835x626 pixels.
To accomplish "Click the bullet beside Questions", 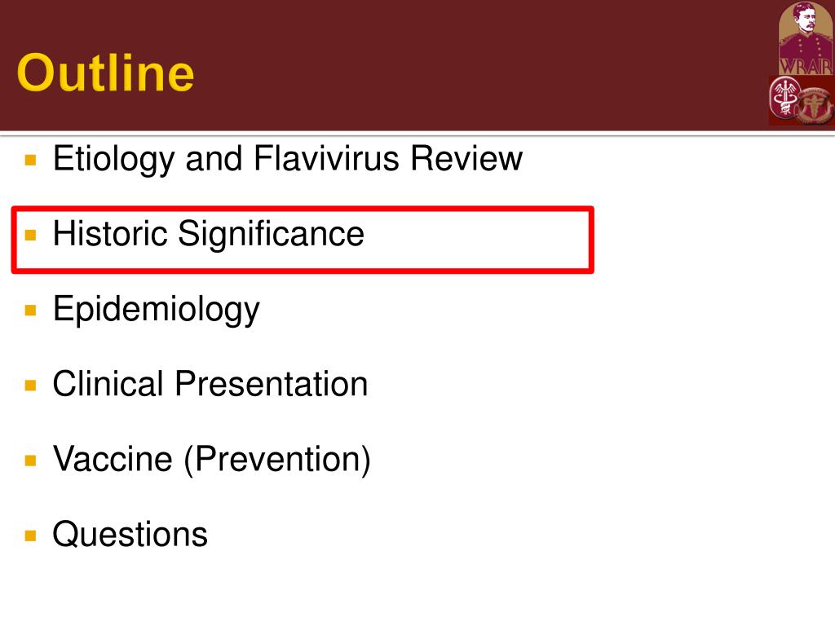I will (30, 536).
